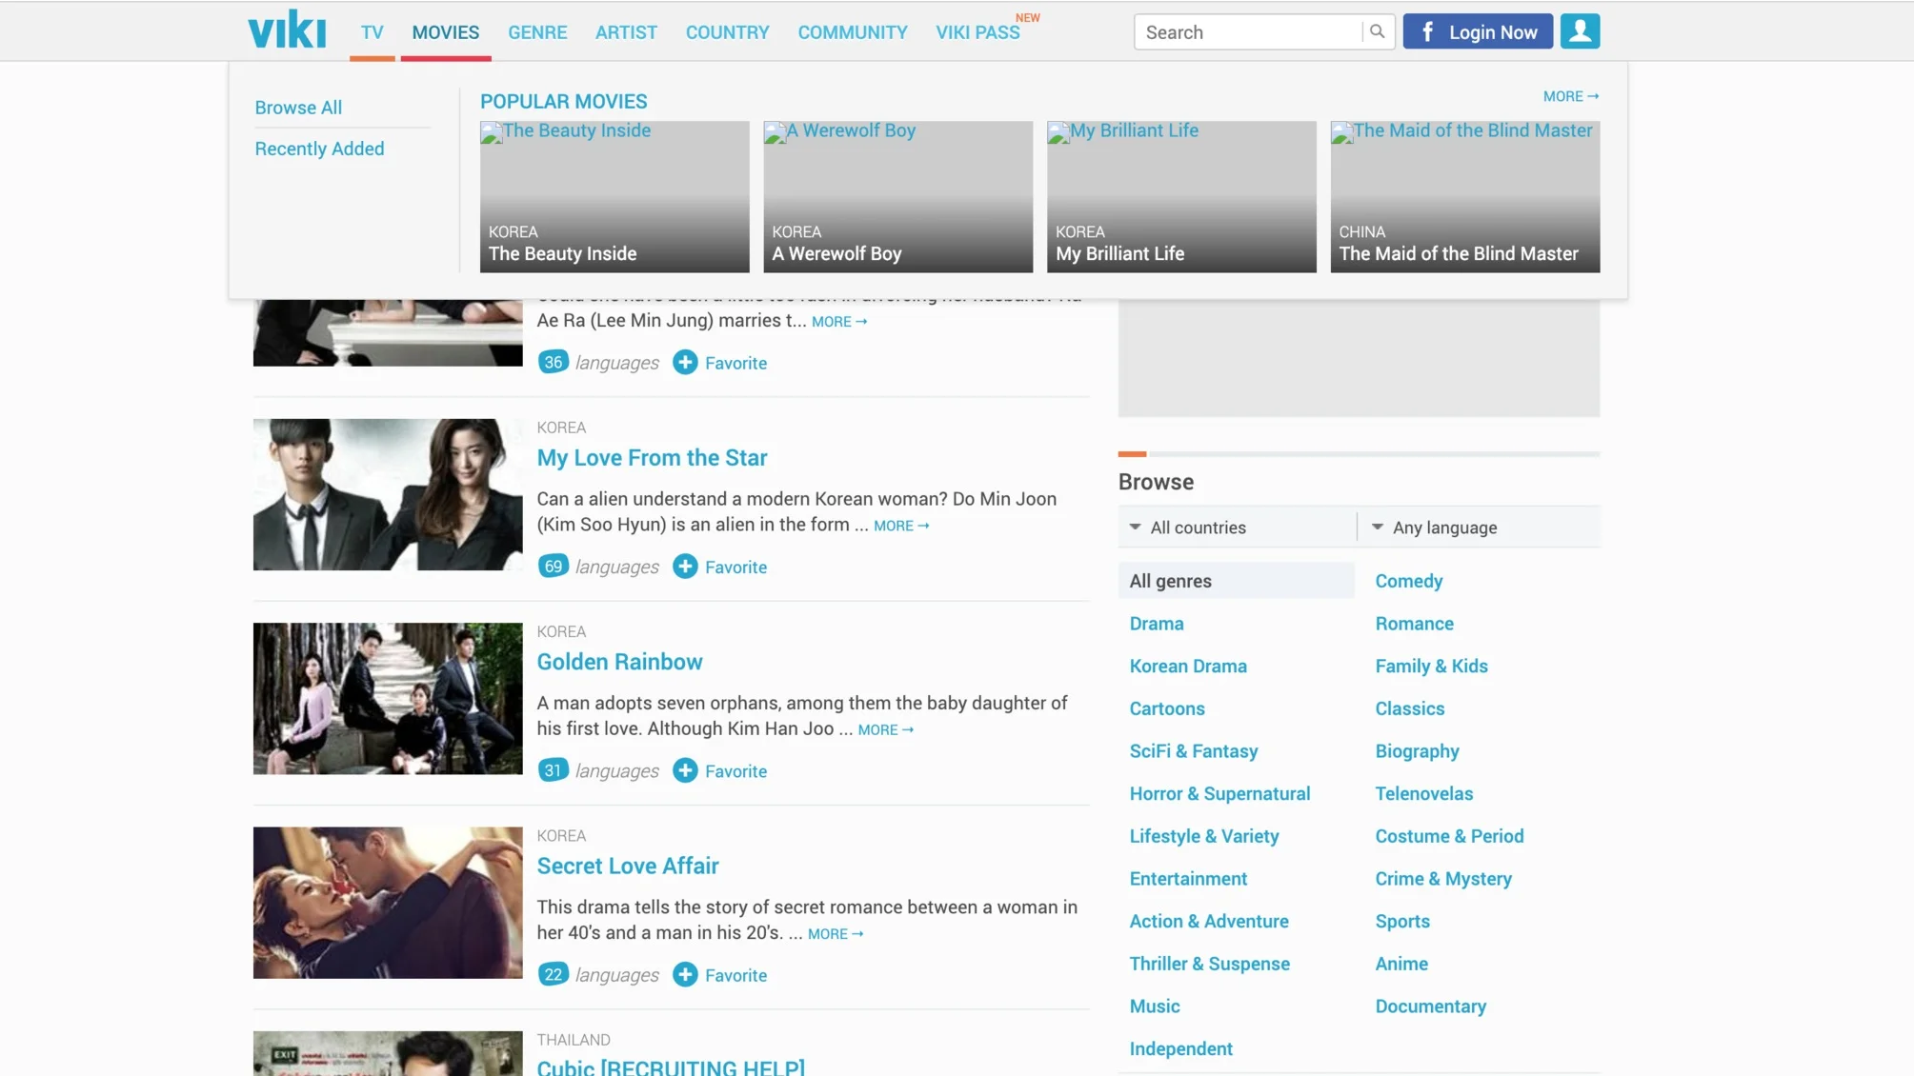Browse the Classics genre
Image resolution: width=1914 pixels, height=1076 pixels.
(x=1409, y=708)
